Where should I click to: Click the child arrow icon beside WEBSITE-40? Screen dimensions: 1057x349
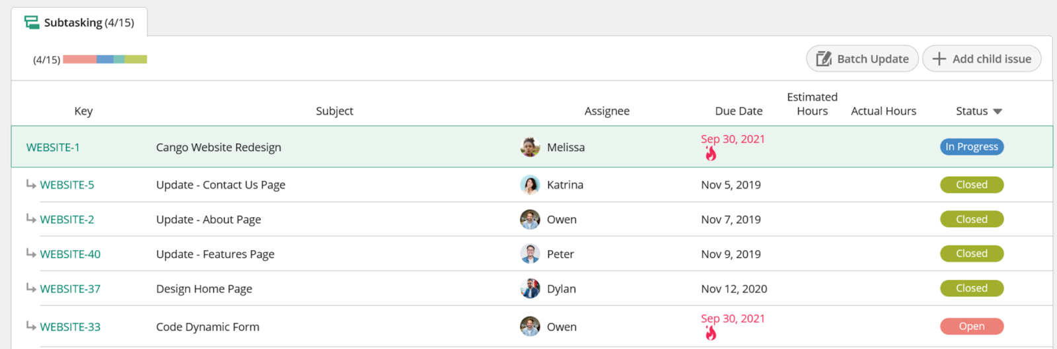tap(31, 253)
